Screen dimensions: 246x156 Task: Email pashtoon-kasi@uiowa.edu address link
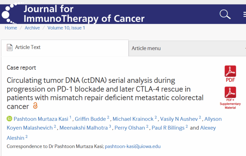(133, 147)
